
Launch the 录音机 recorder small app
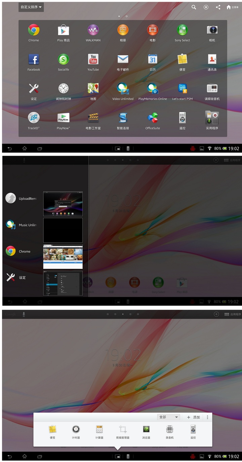click(170, 432)
